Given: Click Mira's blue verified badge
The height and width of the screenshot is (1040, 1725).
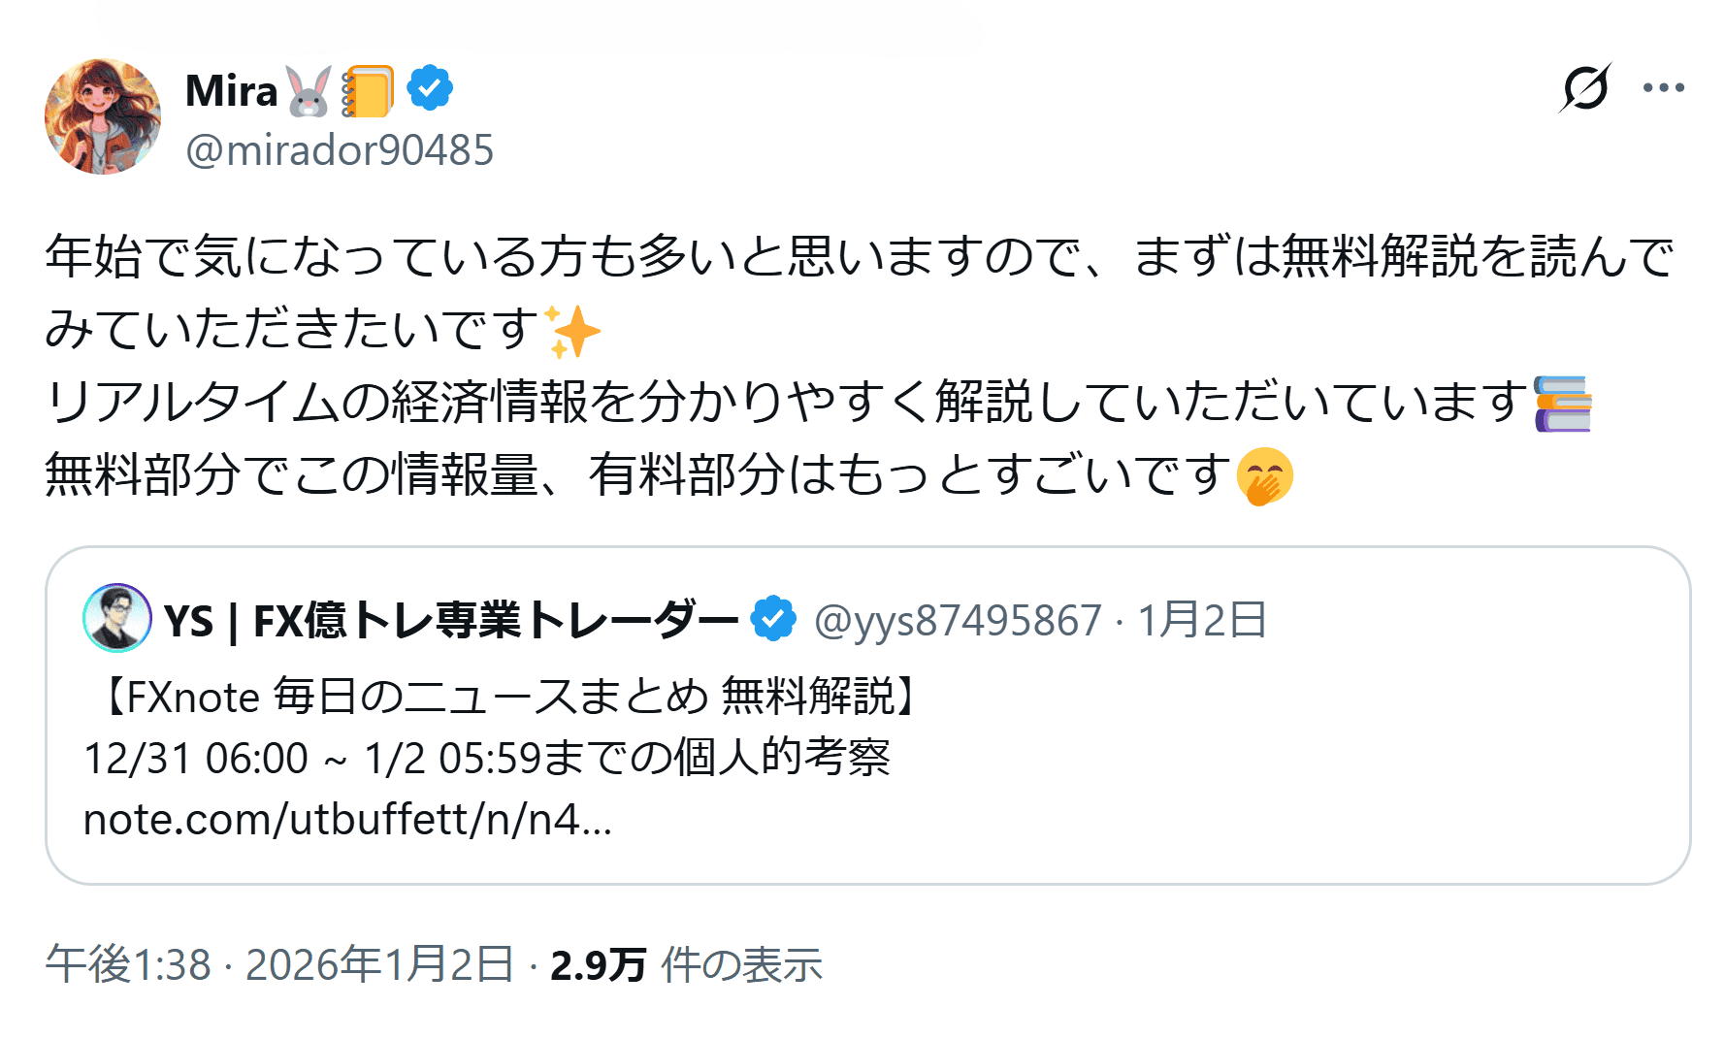Looking at the screenshot, I should click(430, 89).
